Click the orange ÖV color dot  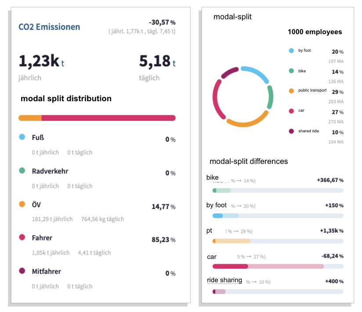22,204
